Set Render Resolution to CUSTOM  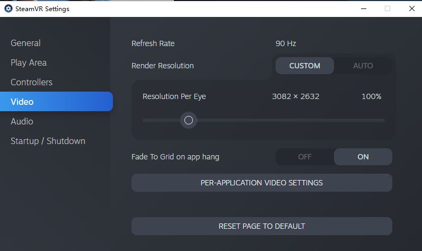tap(305, 66)
